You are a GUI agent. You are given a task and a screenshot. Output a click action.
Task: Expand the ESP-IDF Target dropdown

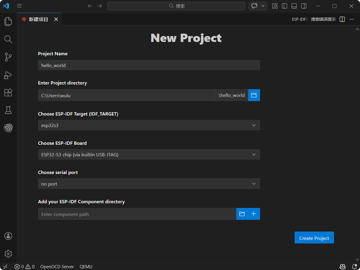(x=149, y=125)
